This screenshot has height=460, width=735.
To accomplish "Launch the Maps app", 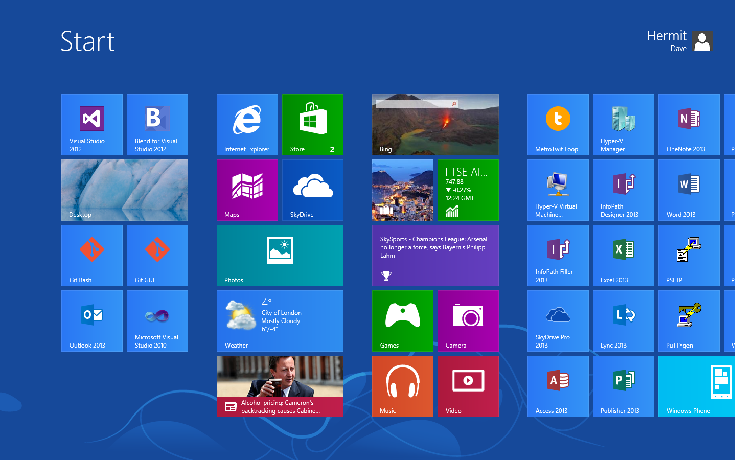I will (x=247, y=190).
